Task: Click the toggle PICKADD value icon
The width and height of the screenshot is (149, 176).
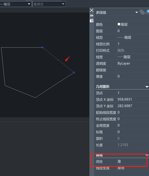Action: [142, 12]
